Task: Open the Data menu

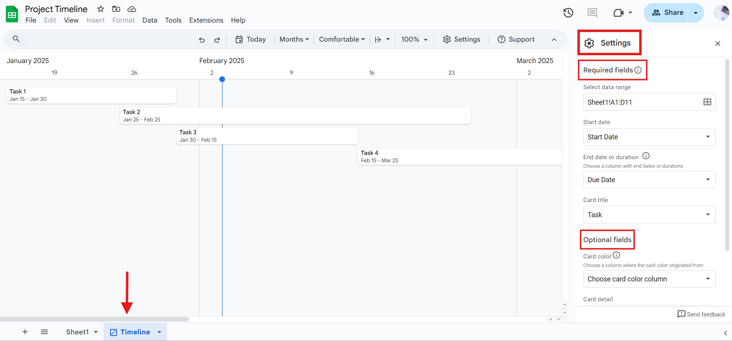Action: pyautogui.click(x=150, y=20)
